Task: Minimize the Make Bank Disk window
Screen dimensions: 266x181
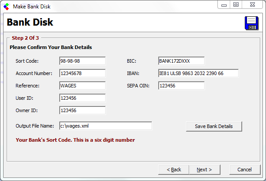Action: pos(224,4)
